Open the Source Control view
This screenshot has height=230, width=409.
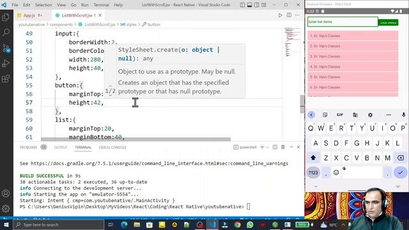point(6,48)
